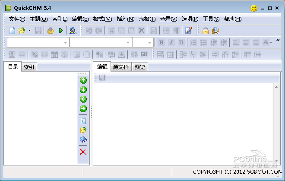
Task: Demote topic with green right arrow
Action: tap(83, 109)
